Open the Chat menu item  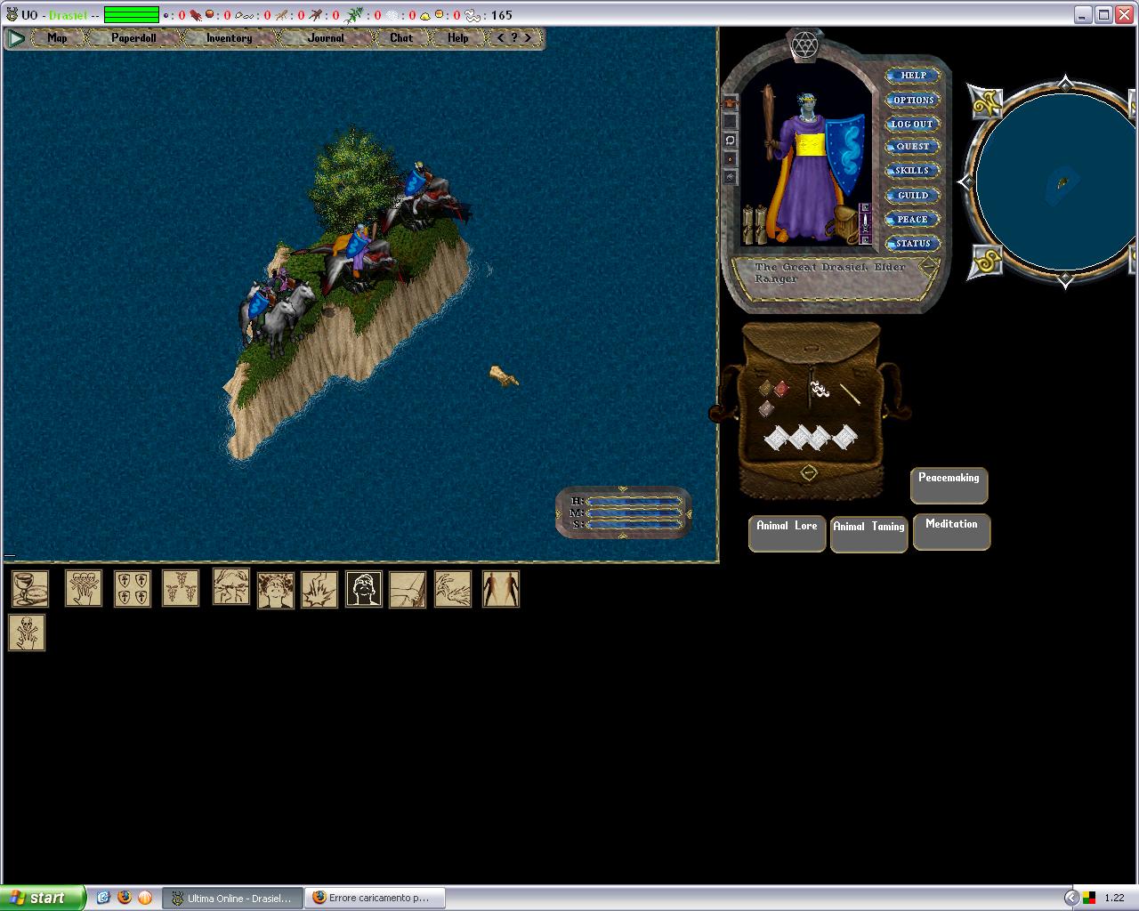tap(401, 38)
